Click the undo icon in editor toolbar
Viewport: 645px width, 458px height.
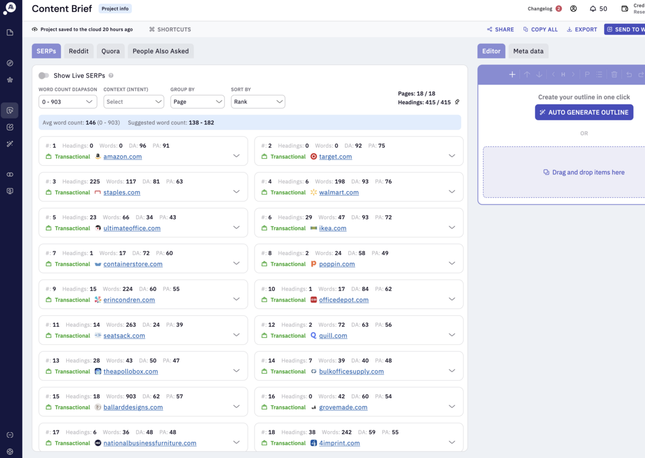(x=629, y=74)
